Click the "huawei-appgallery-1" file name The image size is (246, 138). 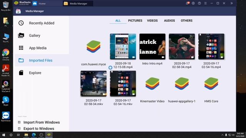point(182,101)
